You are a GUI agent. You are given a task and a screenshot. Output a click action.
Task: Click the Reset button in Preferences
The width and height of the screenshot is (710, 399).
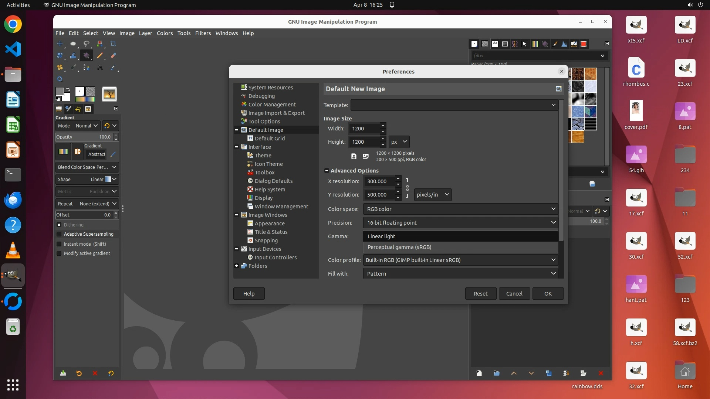point(480,294)
